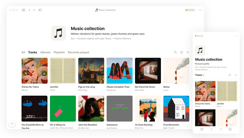244x138 pixels.
Task: Open Shinzo No Tobira cover in mobile panel
Action: click(205, 91)
